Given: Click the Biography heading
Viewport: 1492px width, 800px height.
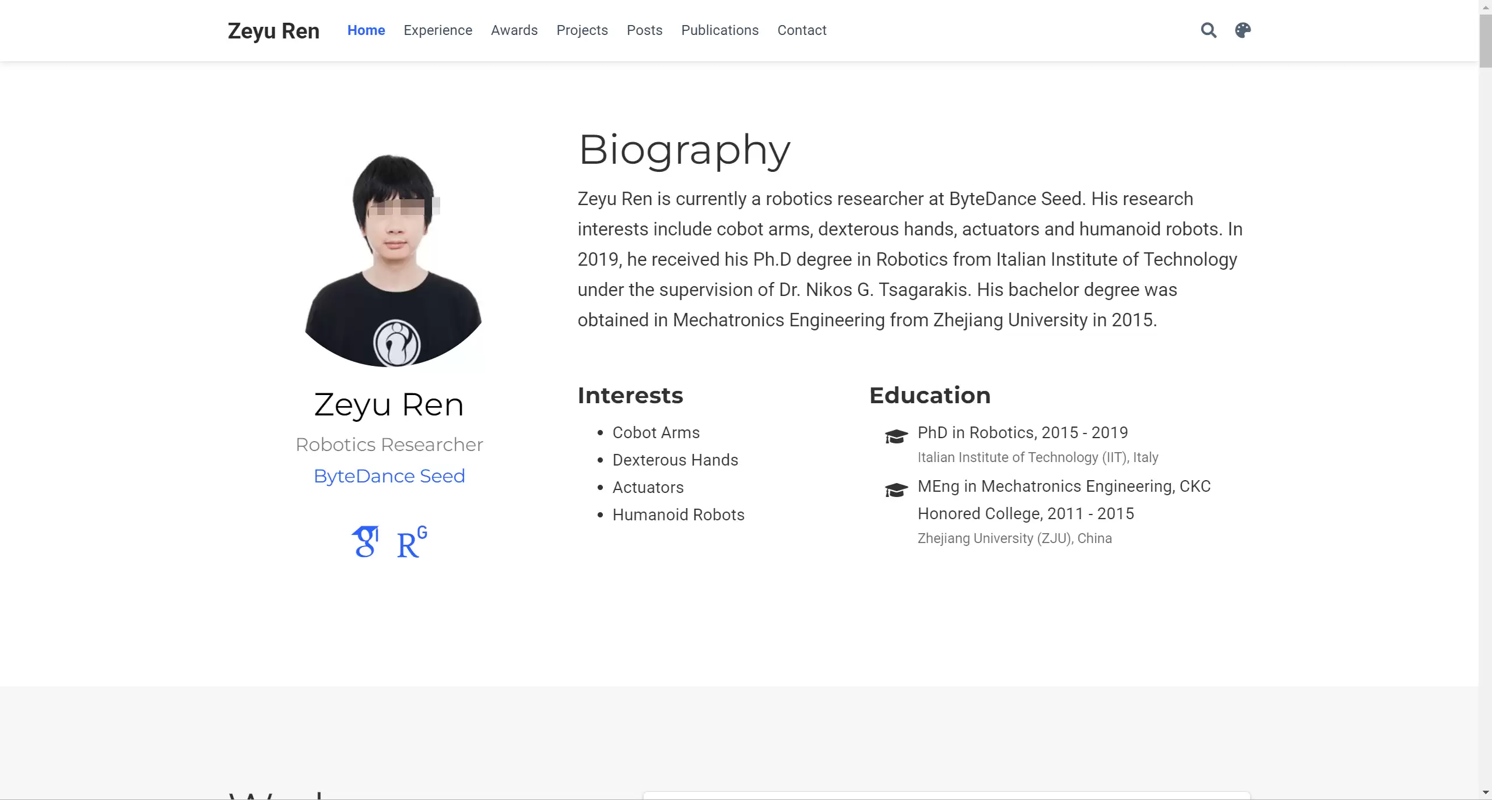Looking at the screenshot, I should click(683, 150).
